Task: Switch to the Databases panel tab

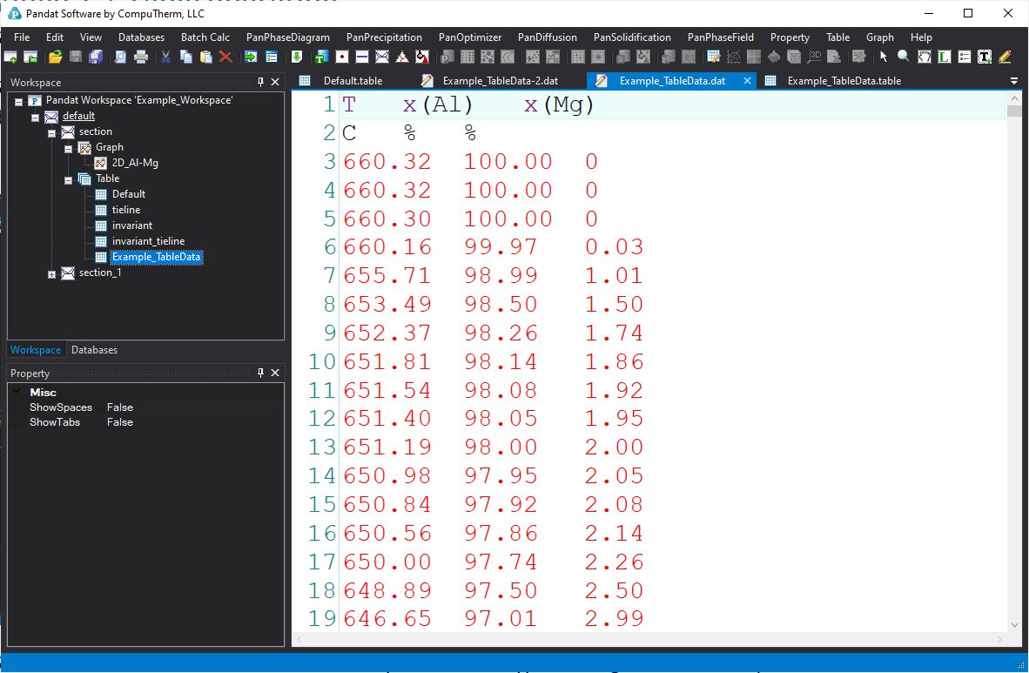Action: [94, 350]
